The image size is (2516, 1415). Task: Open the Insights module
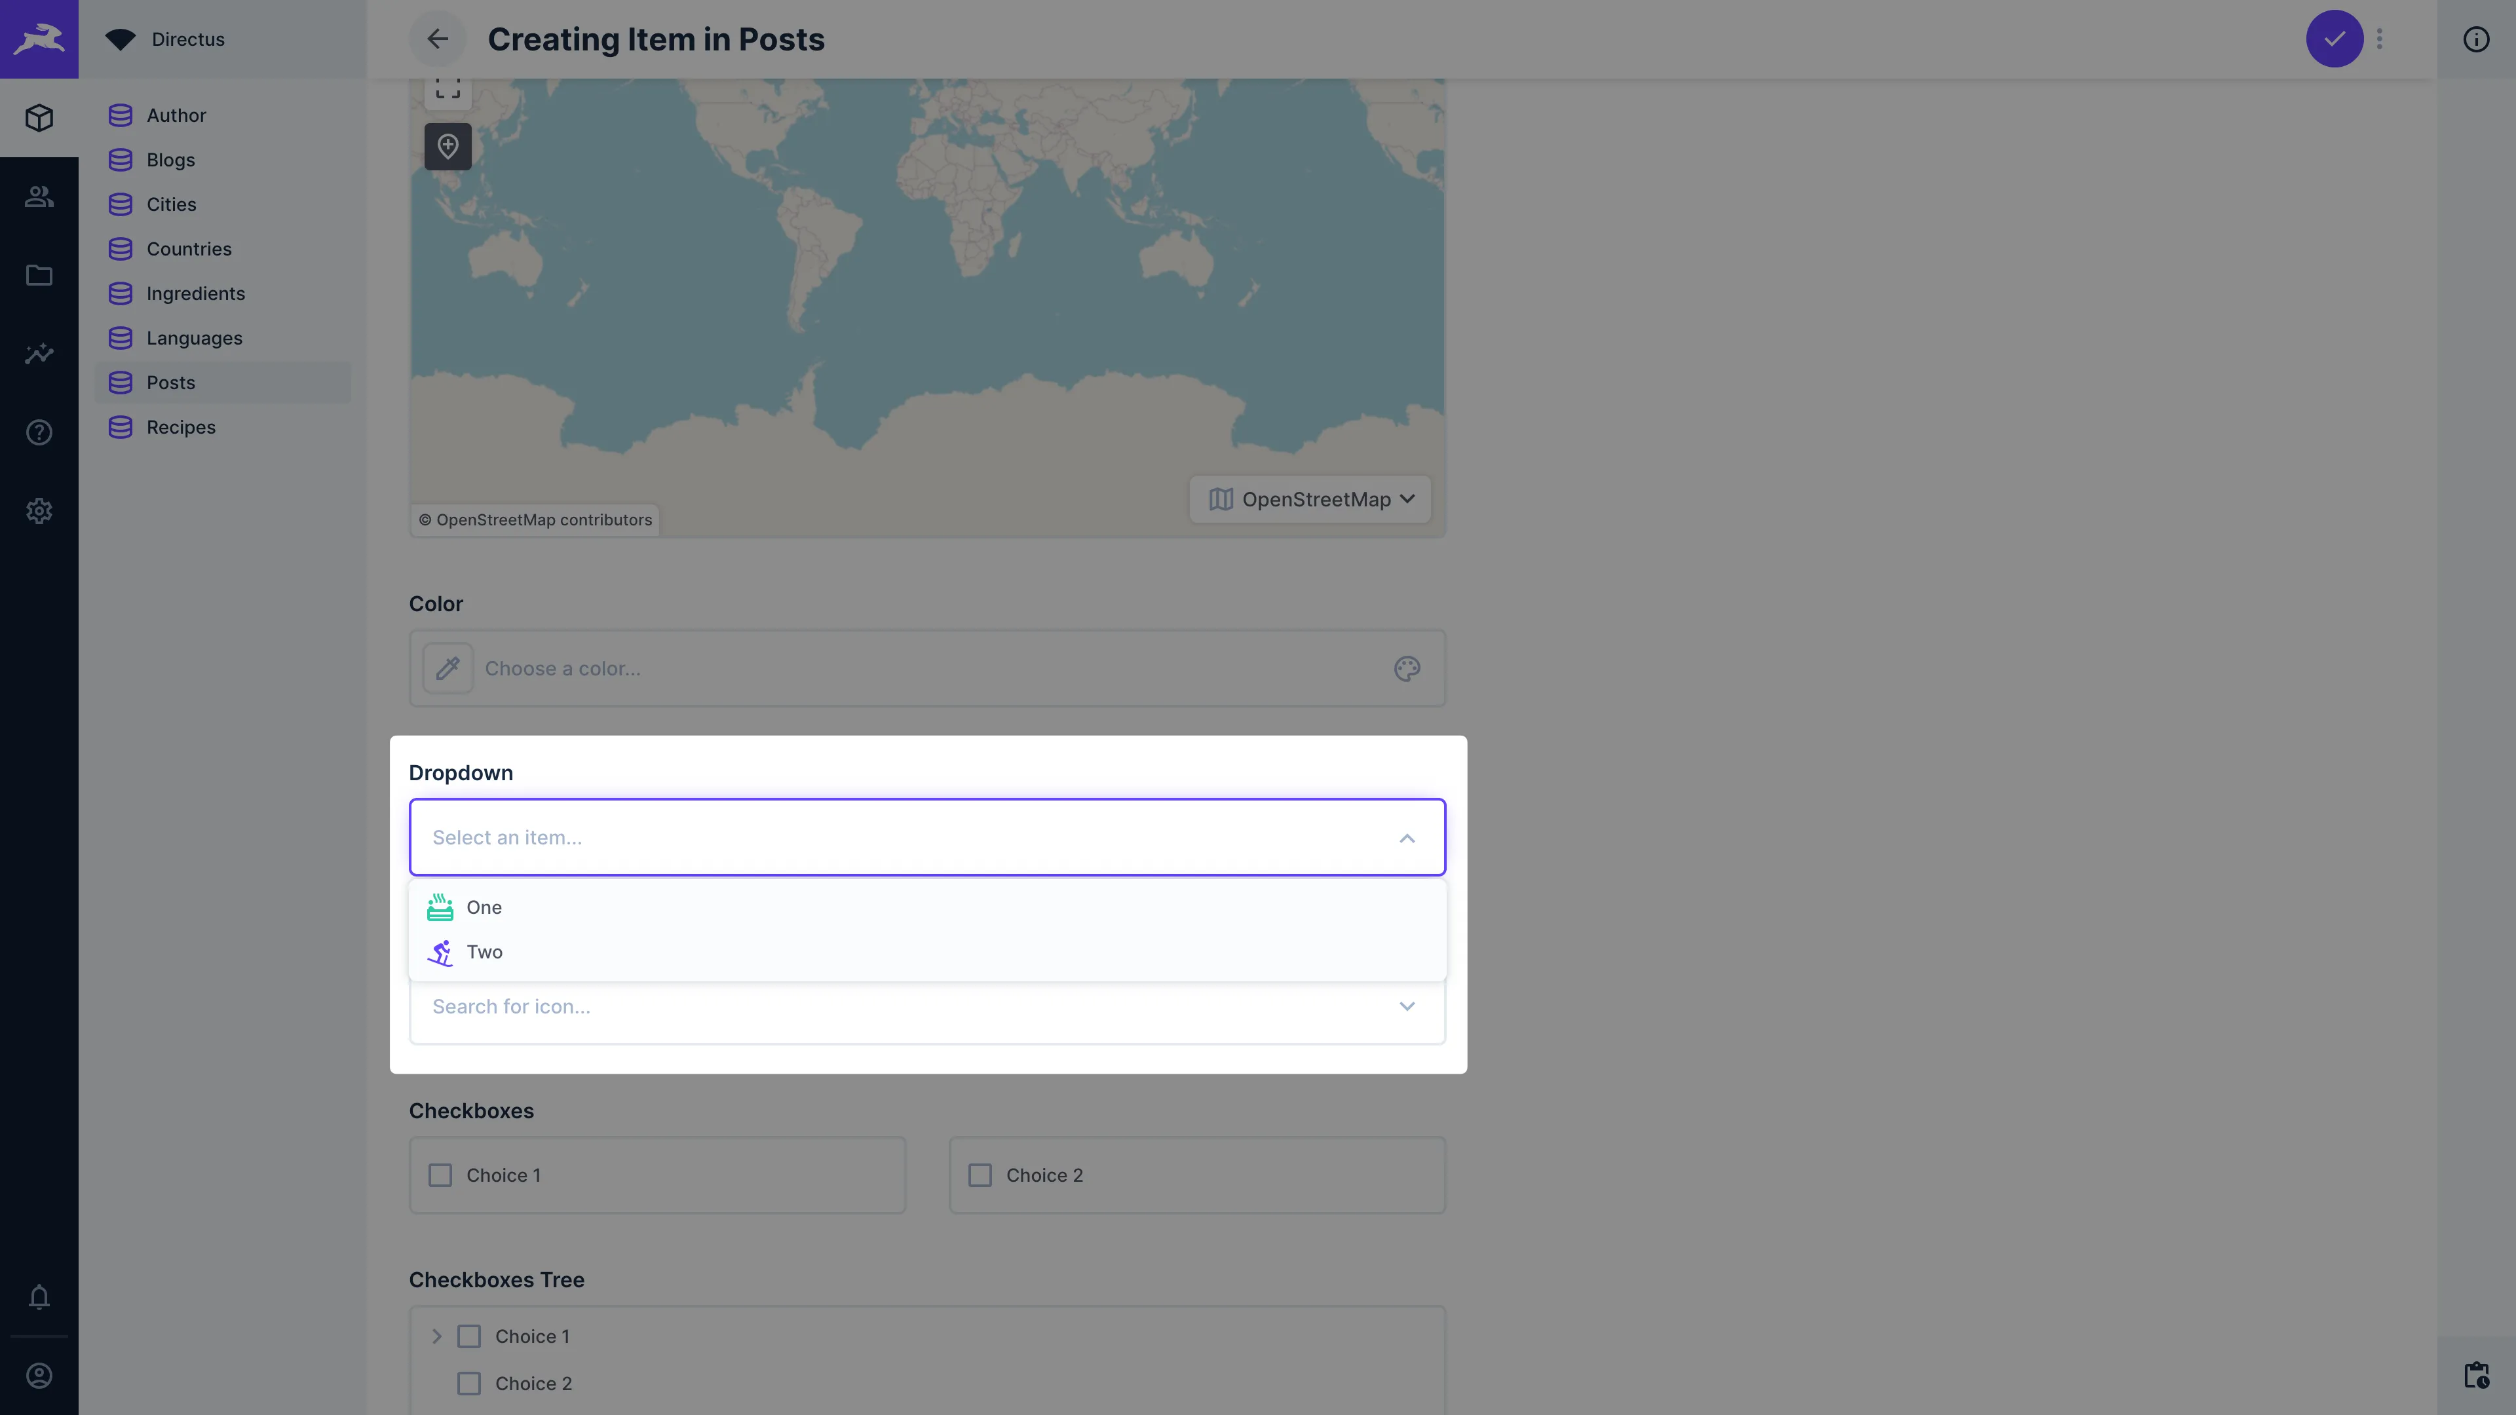click(x=39, y=354)
